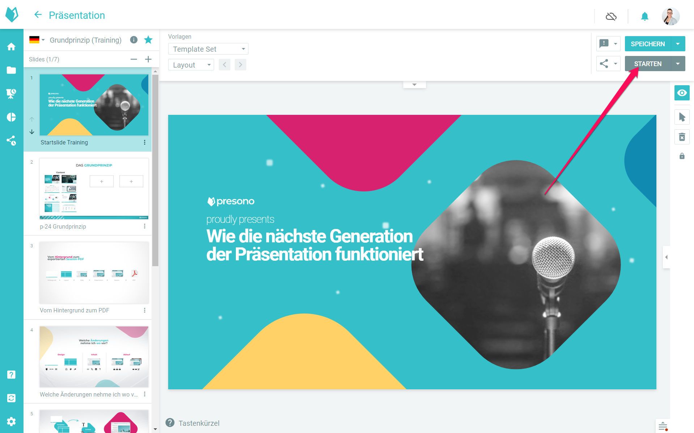
Task: Open the folder icon in the sidebar
Action: coord(11,70)
